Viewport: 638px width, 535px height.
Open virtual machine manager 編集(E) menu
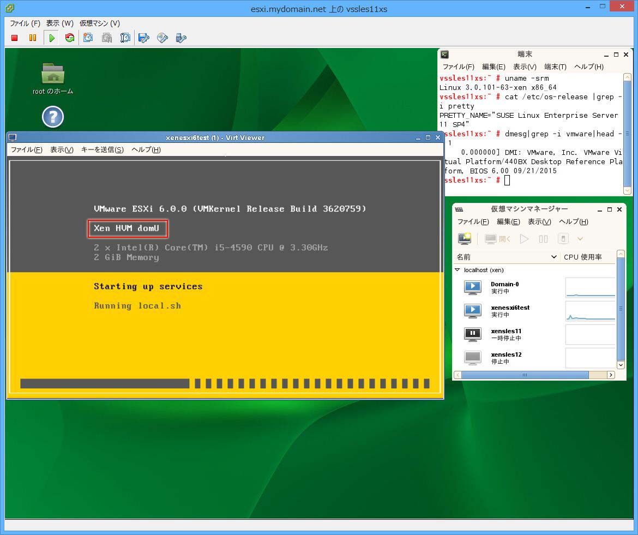tap(508, 222)
